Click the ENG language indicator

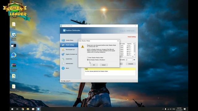coord(174,109)
